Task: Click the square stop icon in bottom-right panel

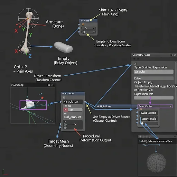Action: (x=140, y=137)
